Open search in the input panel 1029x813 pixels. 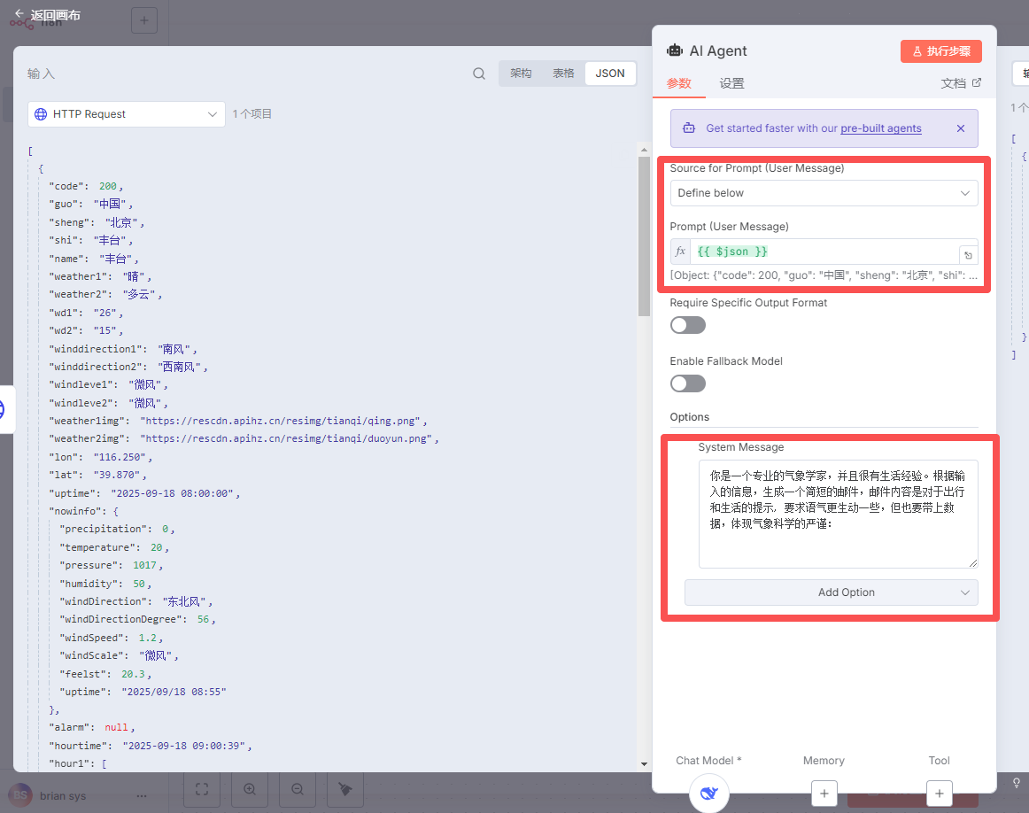coord(479,74)
